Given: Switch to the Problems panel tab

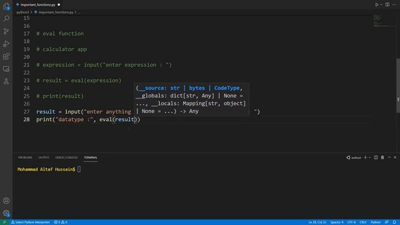Looking at the screenshot, I should [25, 157].
